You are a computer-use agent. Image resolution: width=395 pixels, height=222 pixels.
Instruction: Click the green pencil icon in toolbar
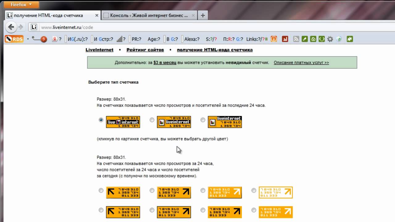(305, 39)
